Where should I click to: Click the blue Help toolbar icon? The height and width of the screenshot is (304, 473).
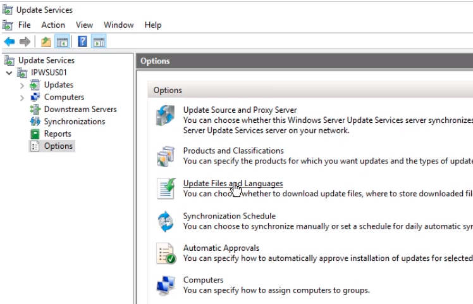82,42
